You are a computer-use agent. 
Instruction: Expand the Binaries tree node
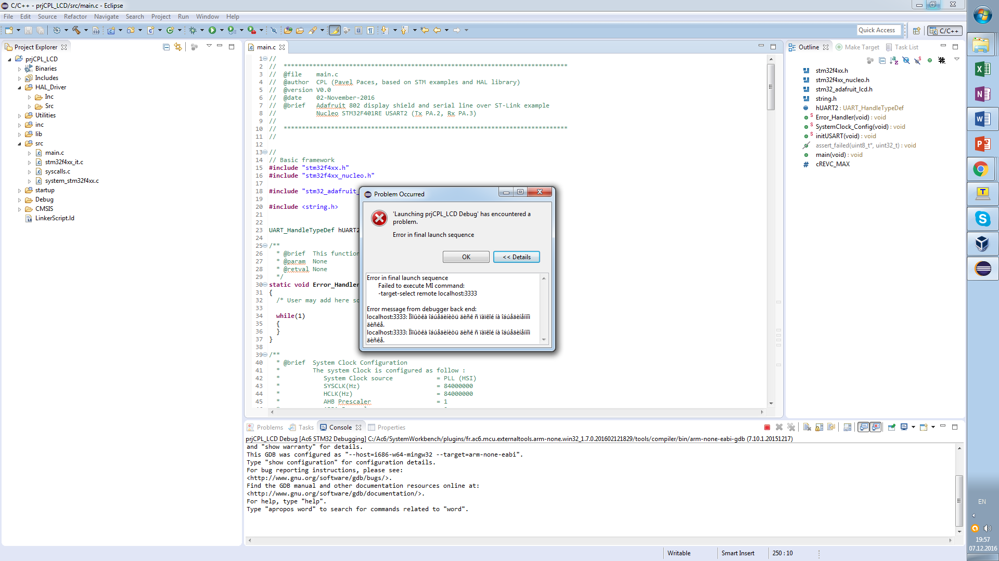tap(20, 69)
